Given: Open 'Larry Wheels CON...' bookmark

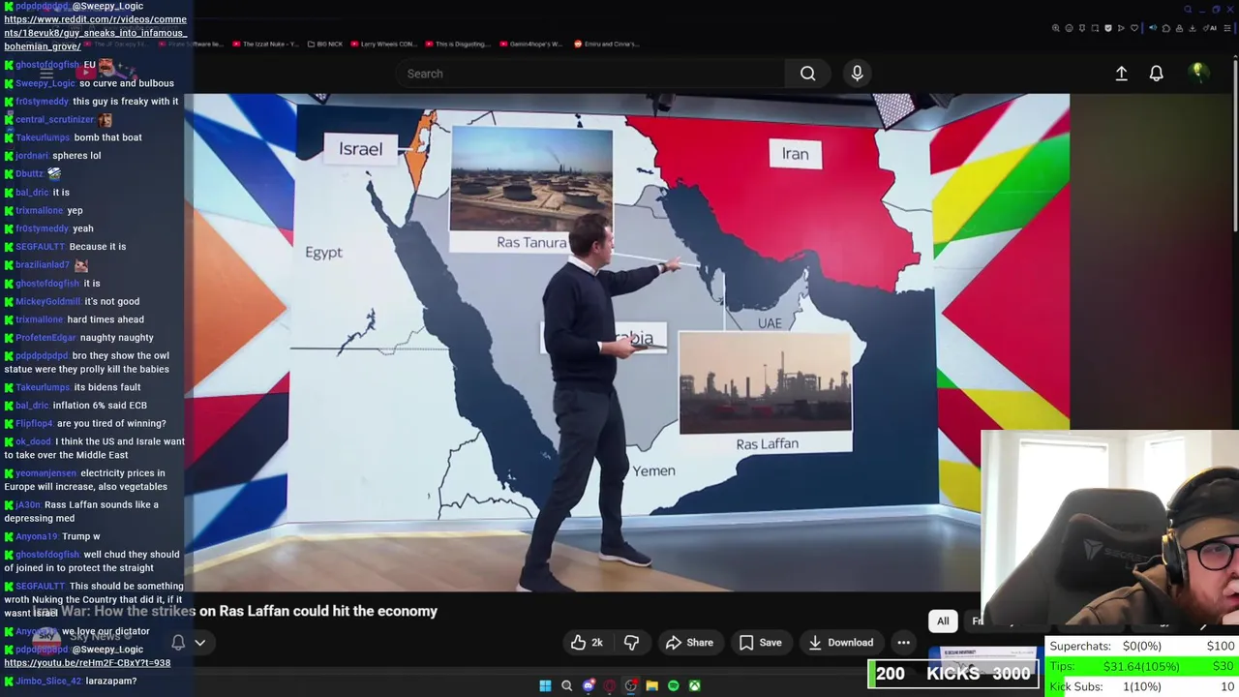Looking at the screenshot, I should (x=383, y=44).
